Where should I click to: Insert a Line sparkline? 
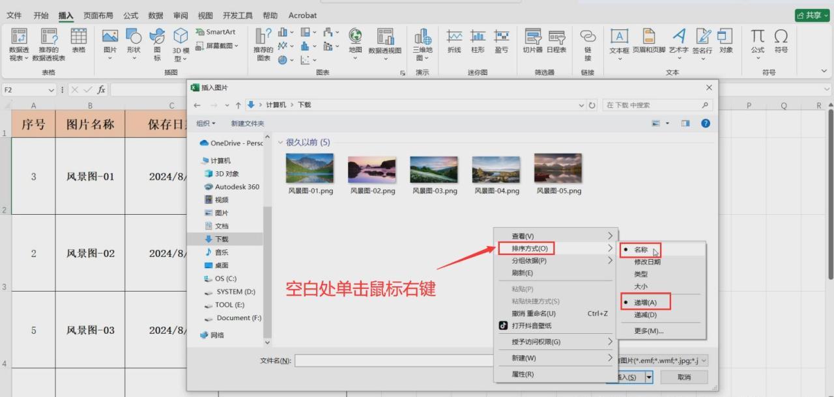click(x=454, y=41)
